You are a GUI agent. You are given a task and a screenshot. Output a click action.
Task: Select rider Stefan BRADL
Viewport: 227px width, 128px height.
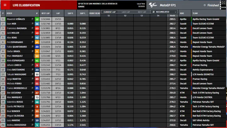click(14, 51)
